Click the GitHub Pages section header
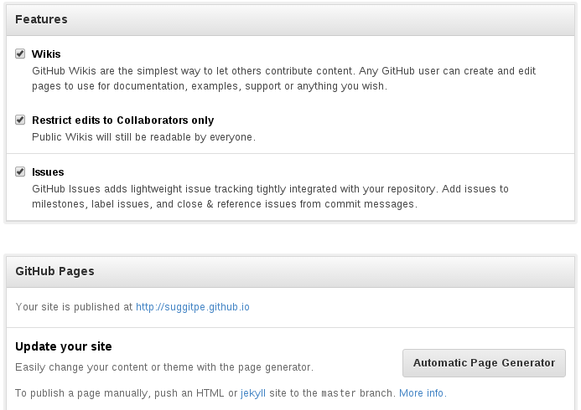Viewport: 581px width, 410px height. 54,271
